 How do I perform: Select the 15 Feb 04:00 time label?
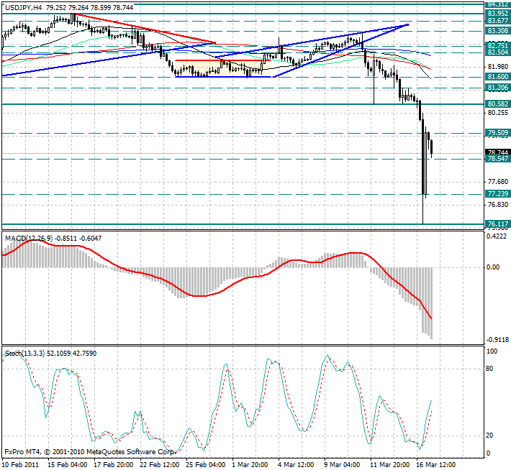click(67, 465)
